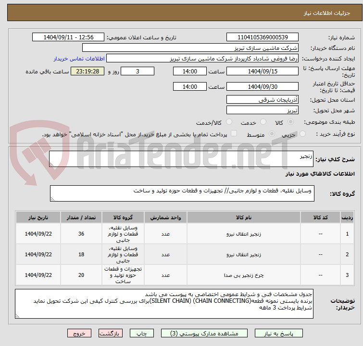Click the response deadline time field 14:00

(x=189, y=71)
